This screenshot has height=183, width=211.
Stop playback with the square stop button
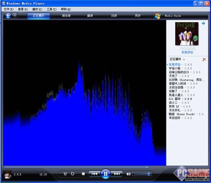pos(83,174)
